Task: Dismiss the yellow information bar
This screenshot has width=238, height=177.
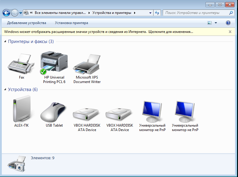Action: tap(230, 31)
